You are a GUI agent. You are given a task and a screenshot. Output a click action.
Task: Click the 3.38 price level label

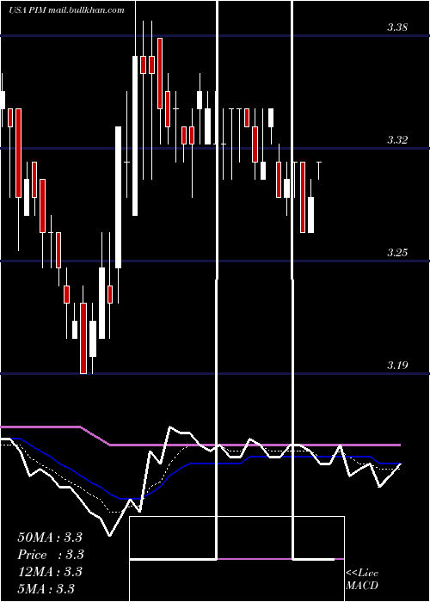[x=397, y=28]
